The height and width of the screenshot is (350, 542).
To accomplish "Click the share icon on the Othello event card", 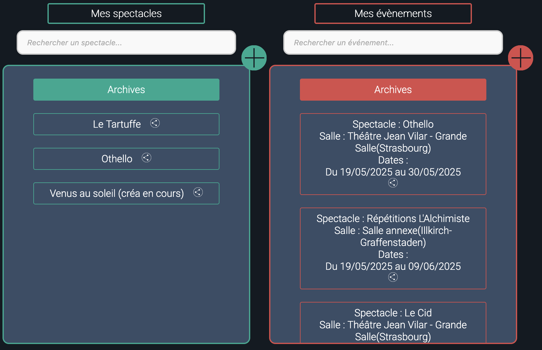I will pos(393,182).
